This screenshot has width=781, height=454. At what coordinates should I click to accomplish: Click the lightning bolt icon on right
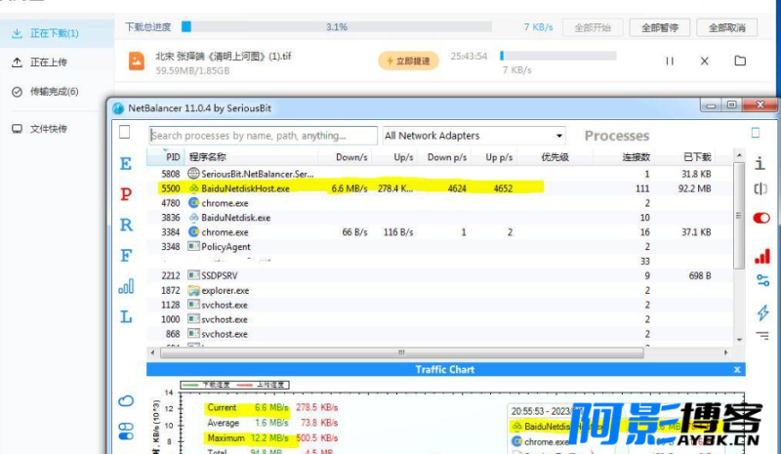click(762, 312)
